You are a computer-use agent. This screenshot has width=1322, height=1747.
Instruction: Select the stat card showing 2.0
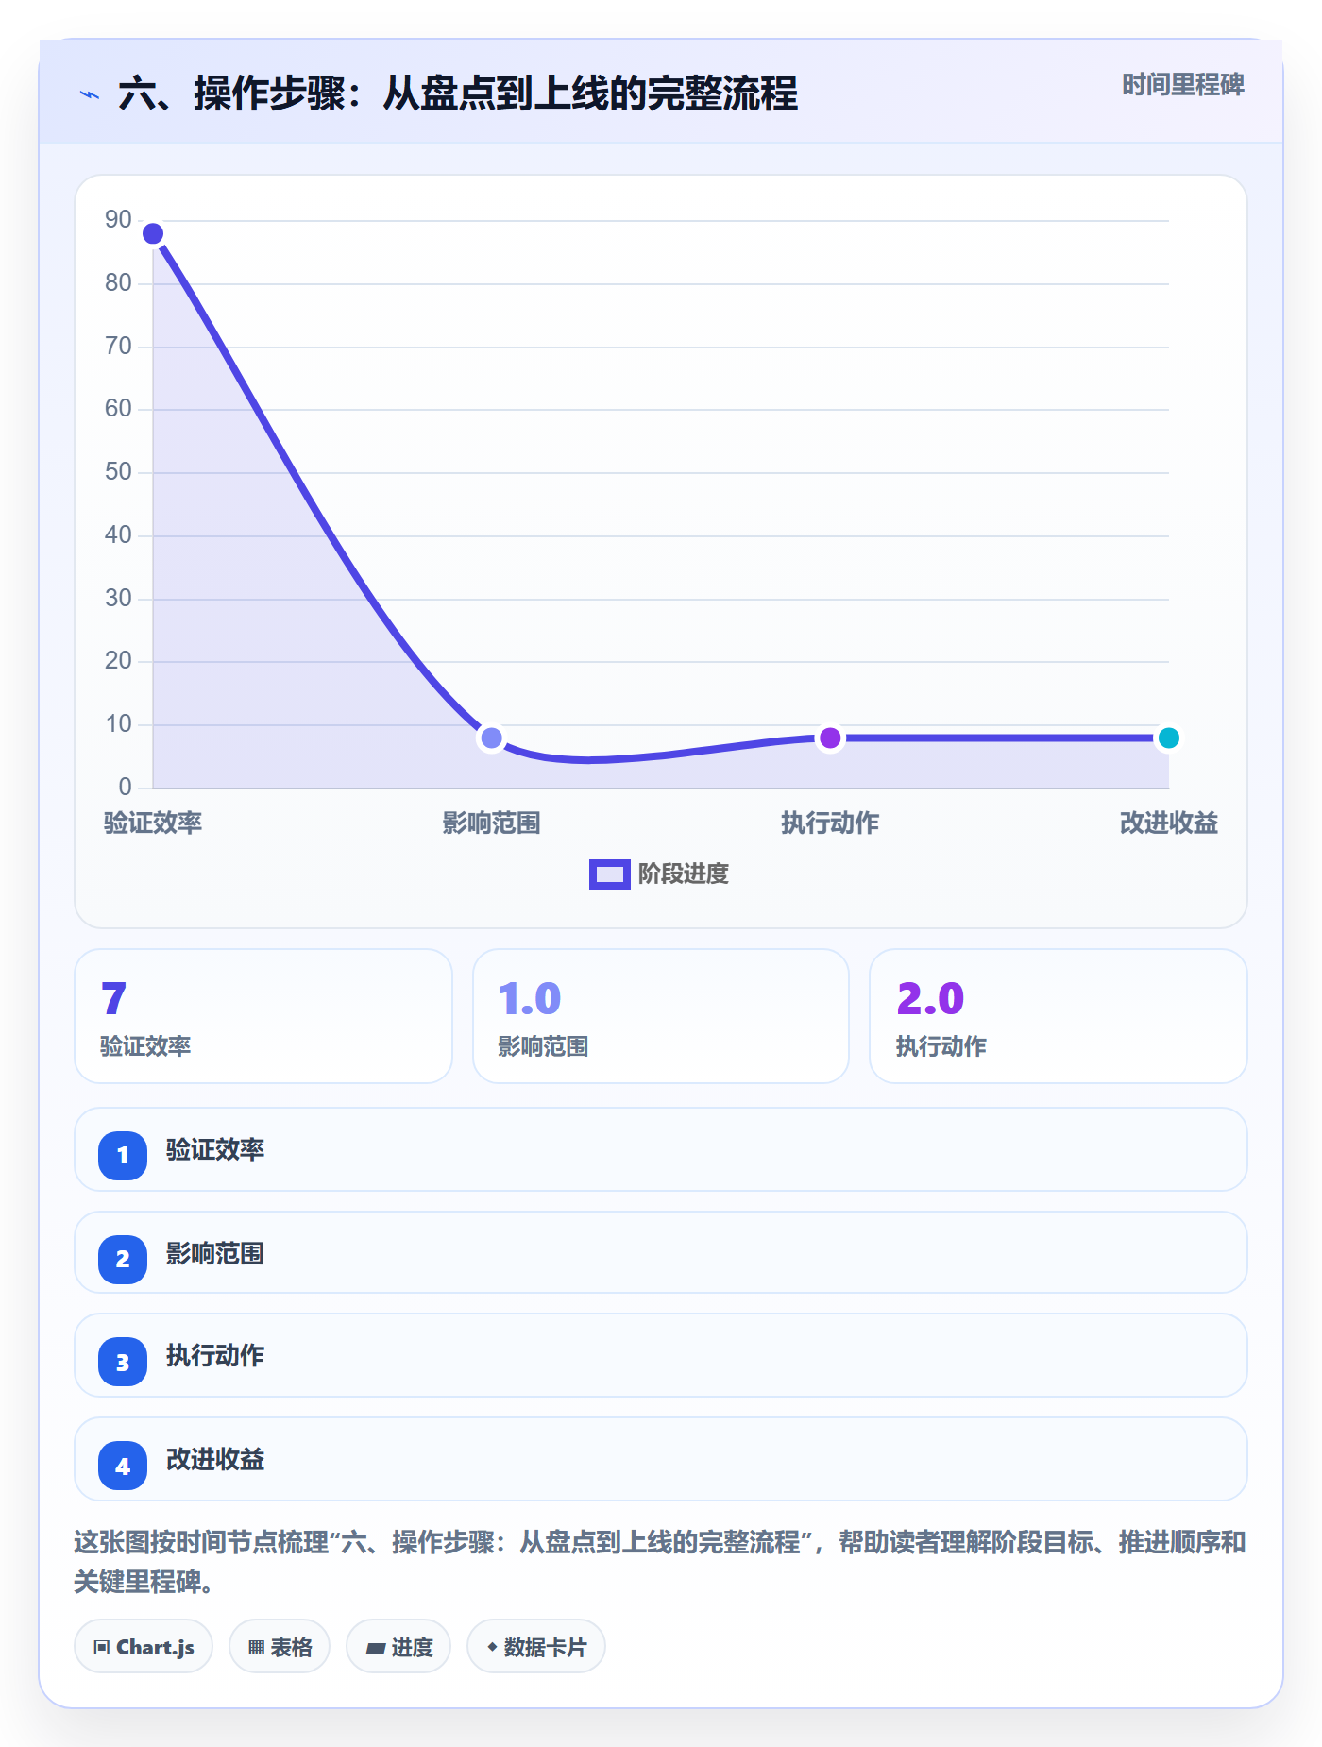(1059, 1016)
